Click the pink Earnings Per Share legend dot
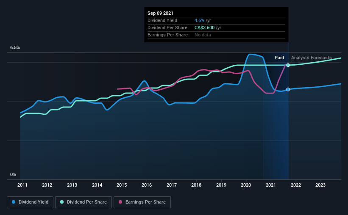Viewport: 348px width, 215px height. pyautogui.click(x=120, y=202)
